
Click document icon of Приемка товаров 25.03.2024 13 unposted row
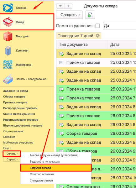click(x=61, y=62)
